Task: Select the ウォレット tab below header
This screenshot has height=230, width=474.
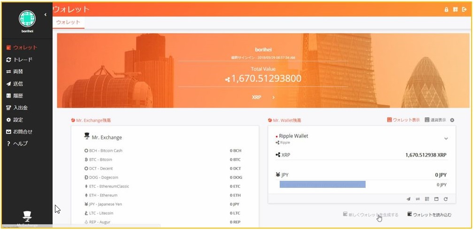Action: pyautogui.click(x=68, y=22)
